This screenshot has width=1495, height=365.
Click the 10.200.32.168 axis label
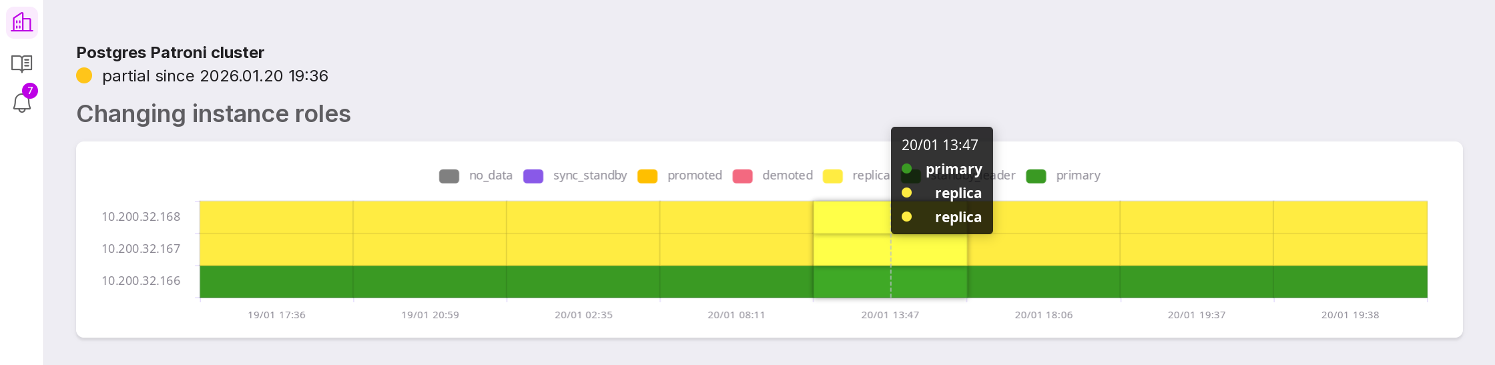pos(141,217)
